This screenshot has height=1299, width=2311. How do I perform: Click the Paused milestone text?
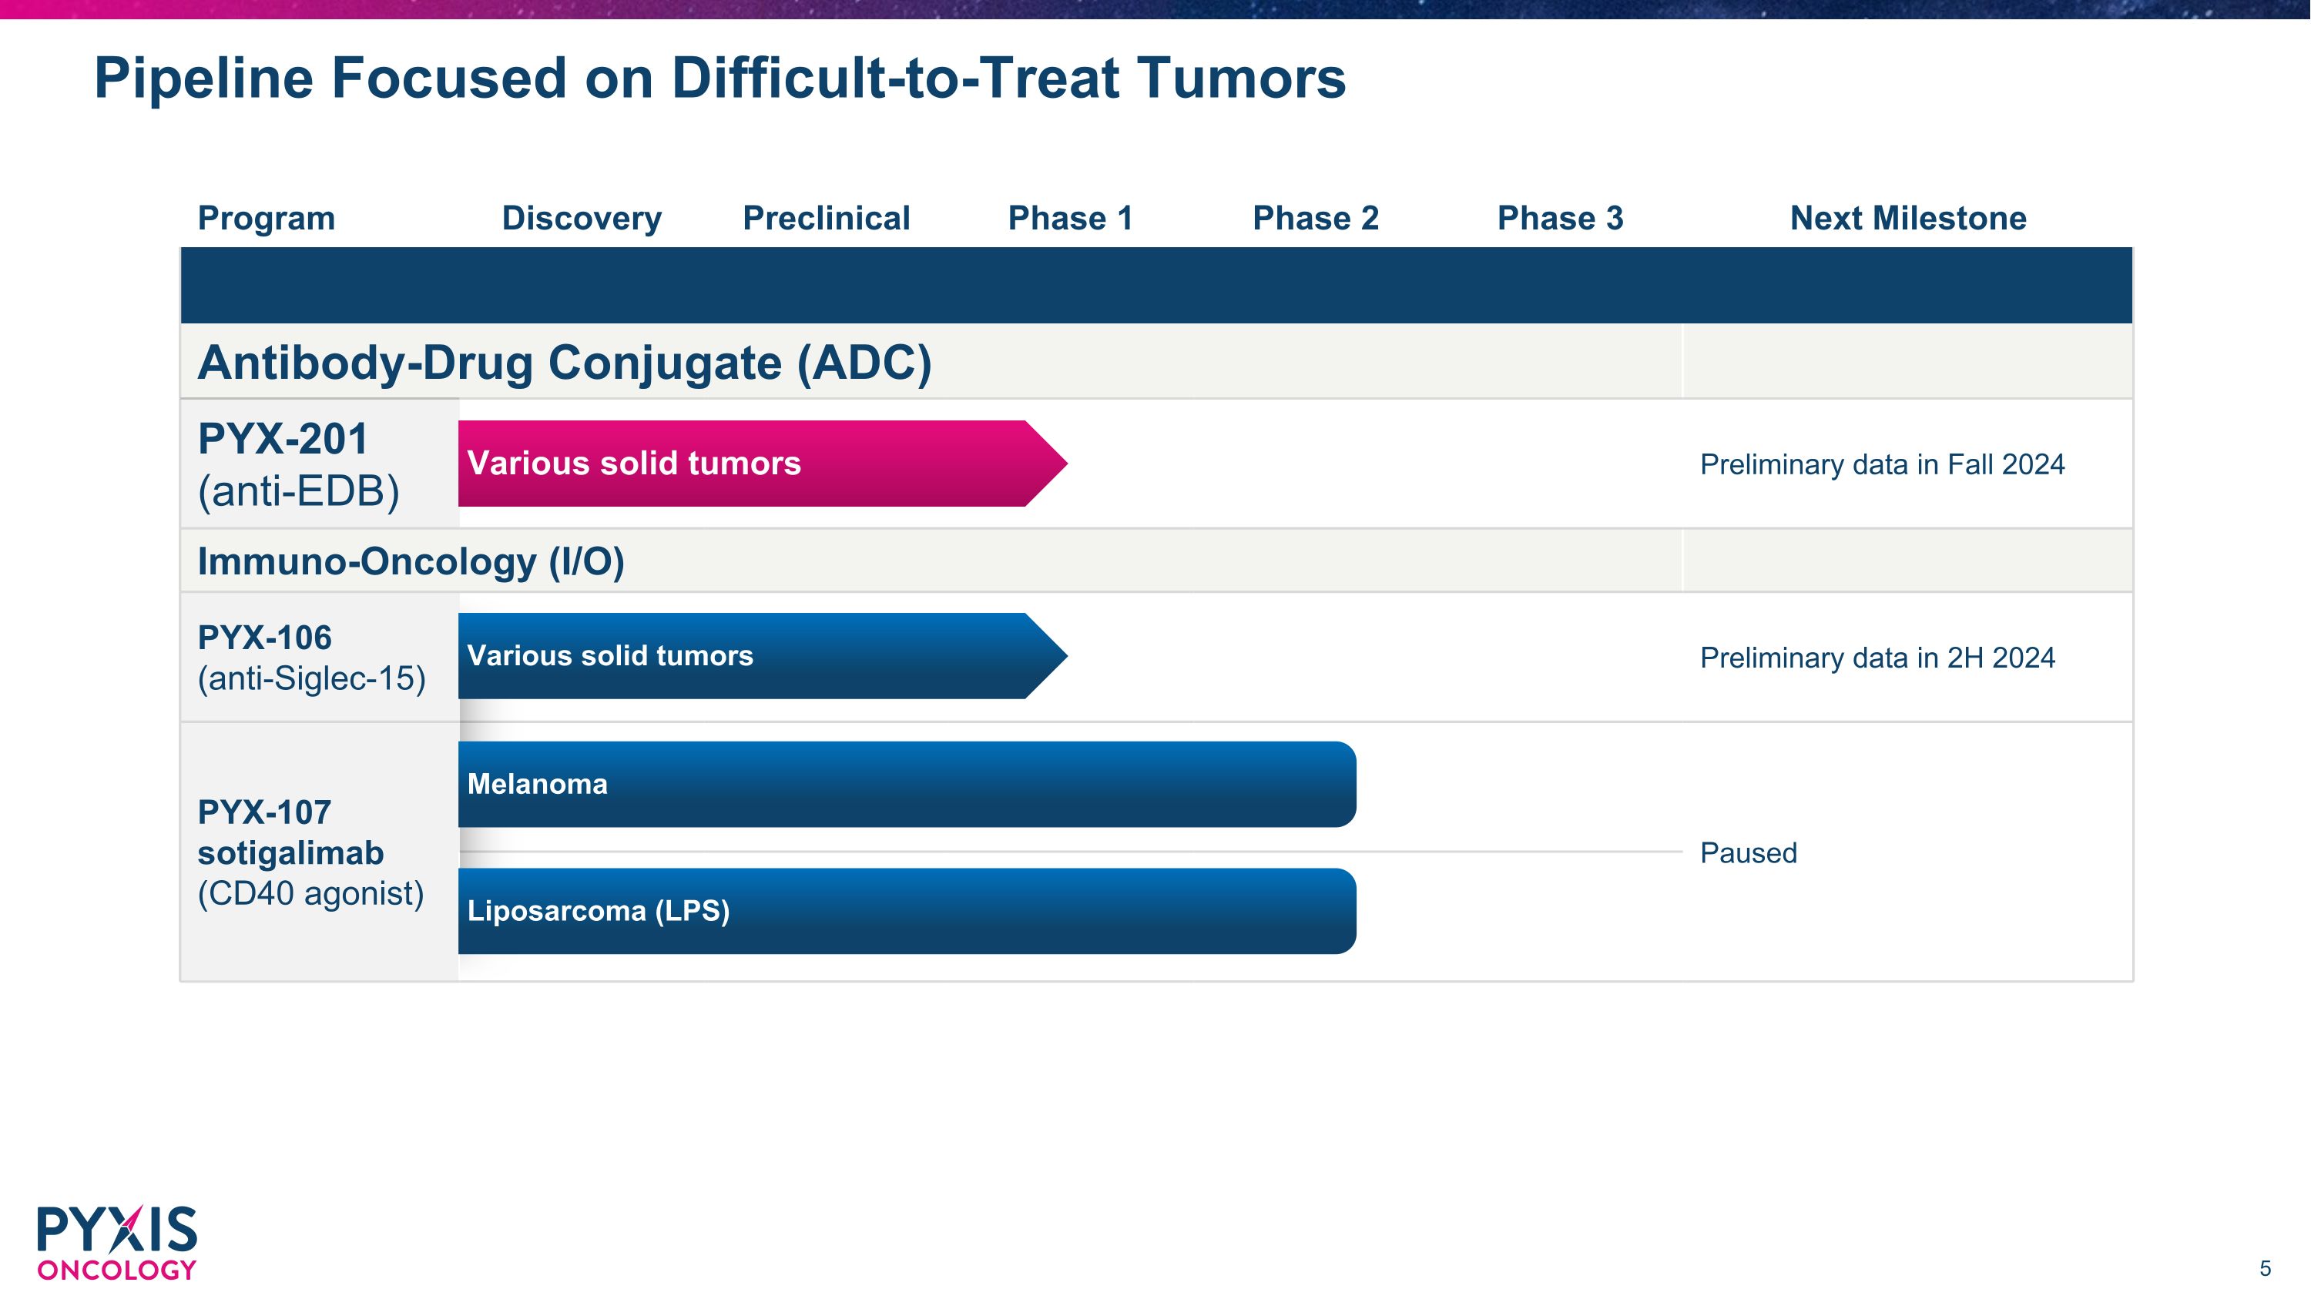pyautogui.click(x=1749, y=852)
